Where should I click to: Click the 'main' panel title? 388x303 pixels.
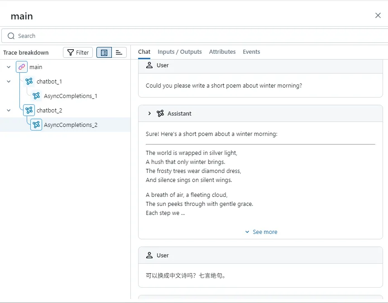pos(22,16)
